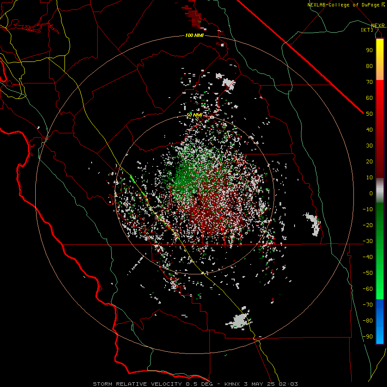Click the 50 NMI range ring label

[x=194, y=115]
